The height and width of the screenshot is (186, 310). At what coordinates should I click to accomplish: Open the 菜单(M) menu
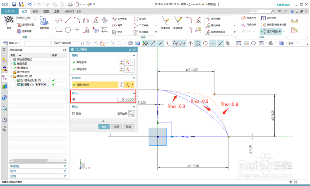tap(12, 43)
